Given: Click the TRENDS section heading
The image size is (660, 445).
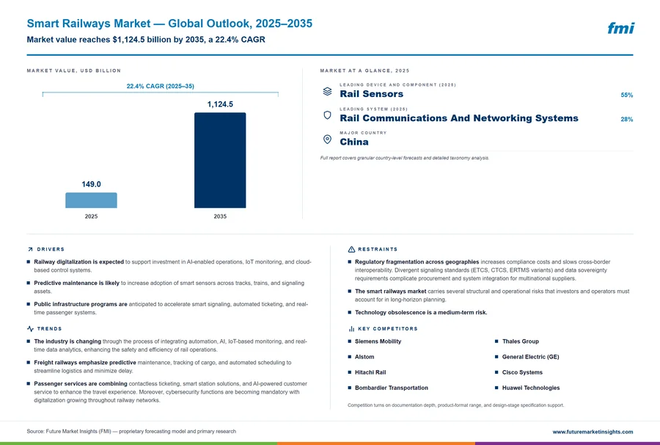Looking at the screenshot, I should click(x=49, y=329).
